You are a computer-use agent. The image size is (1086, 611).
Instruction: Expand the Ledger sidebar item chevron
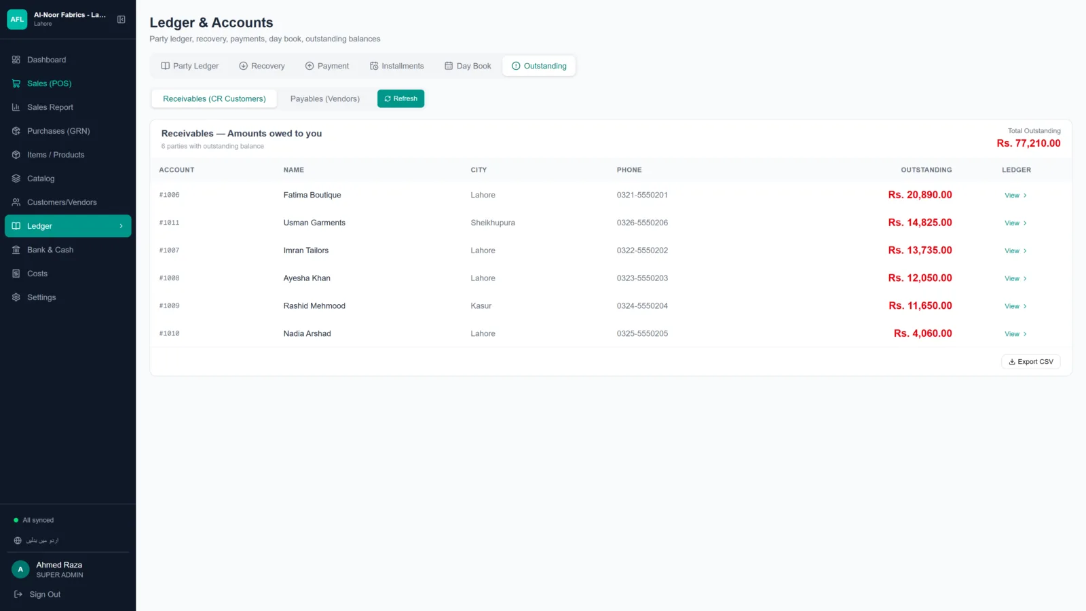(x=121, y=226)
